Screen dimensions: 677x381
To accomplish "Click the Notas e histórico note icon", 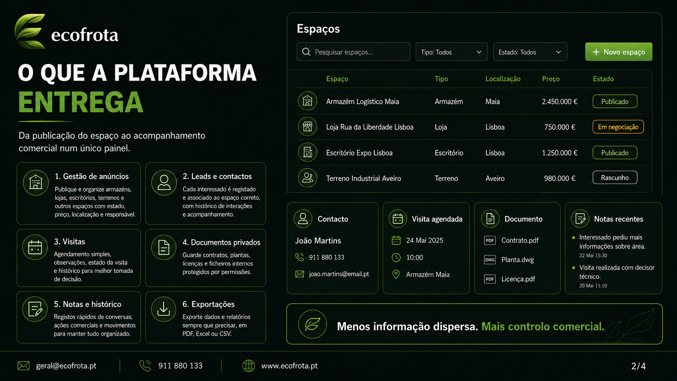I will [35, 309].
